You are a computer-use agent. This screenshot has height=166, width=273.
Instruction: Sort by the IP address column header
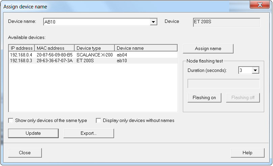tap(22, 48)
